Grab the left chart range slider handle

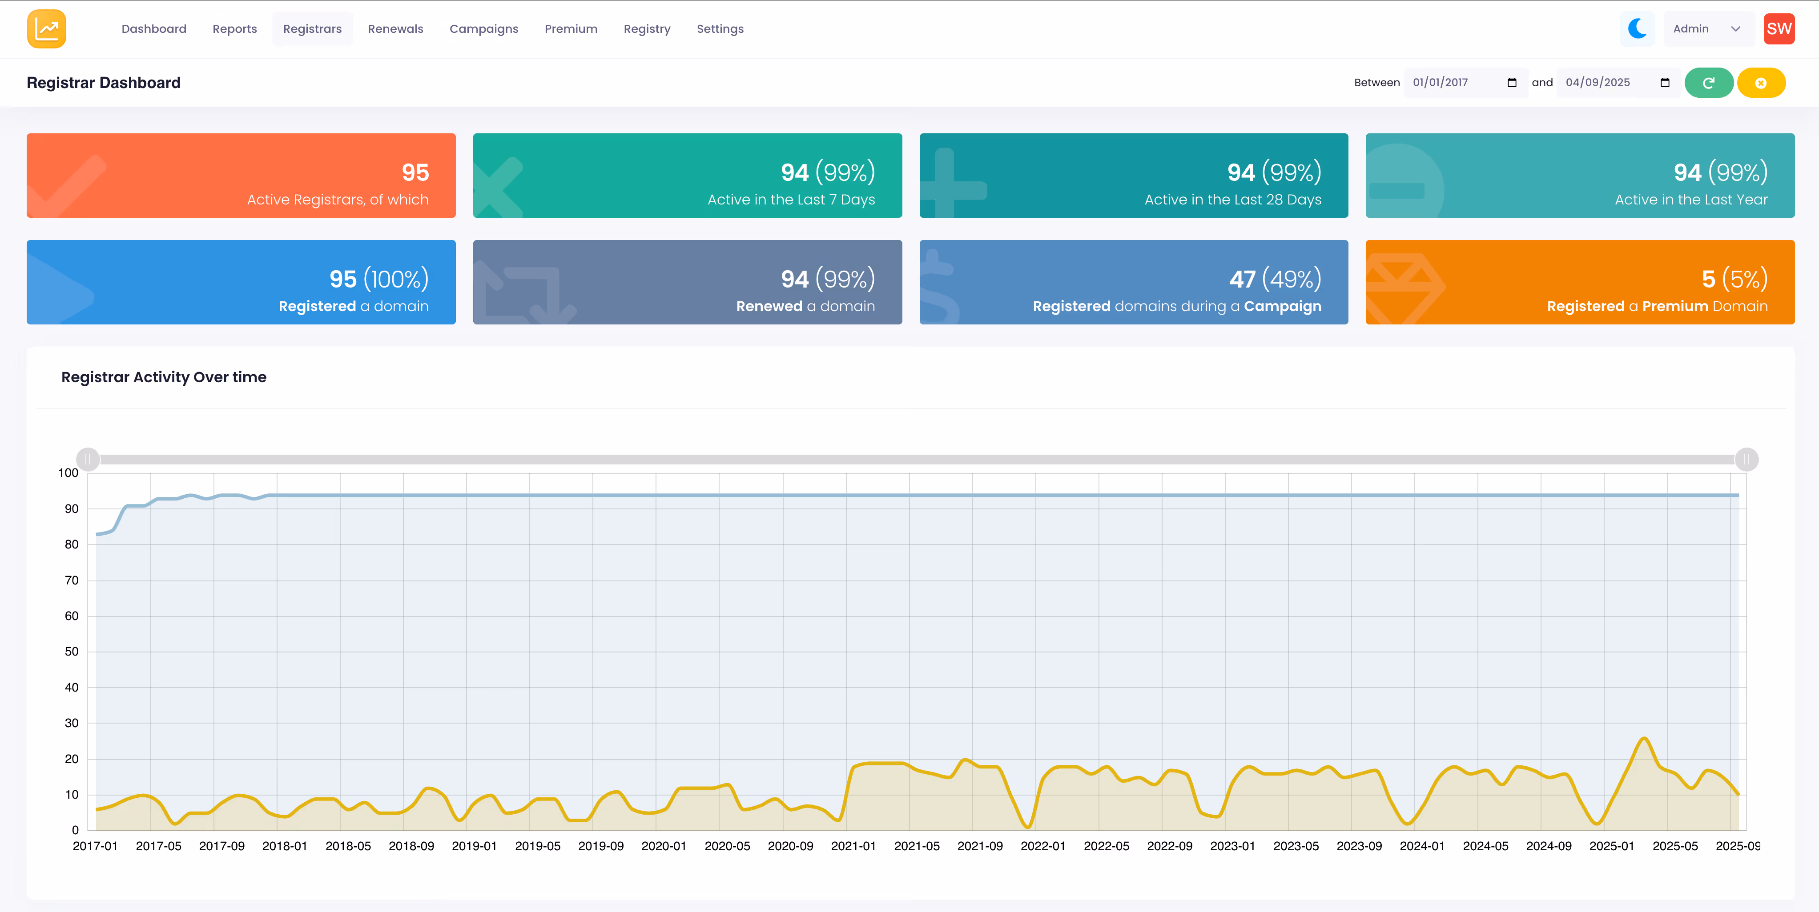(x=88, y=460)
